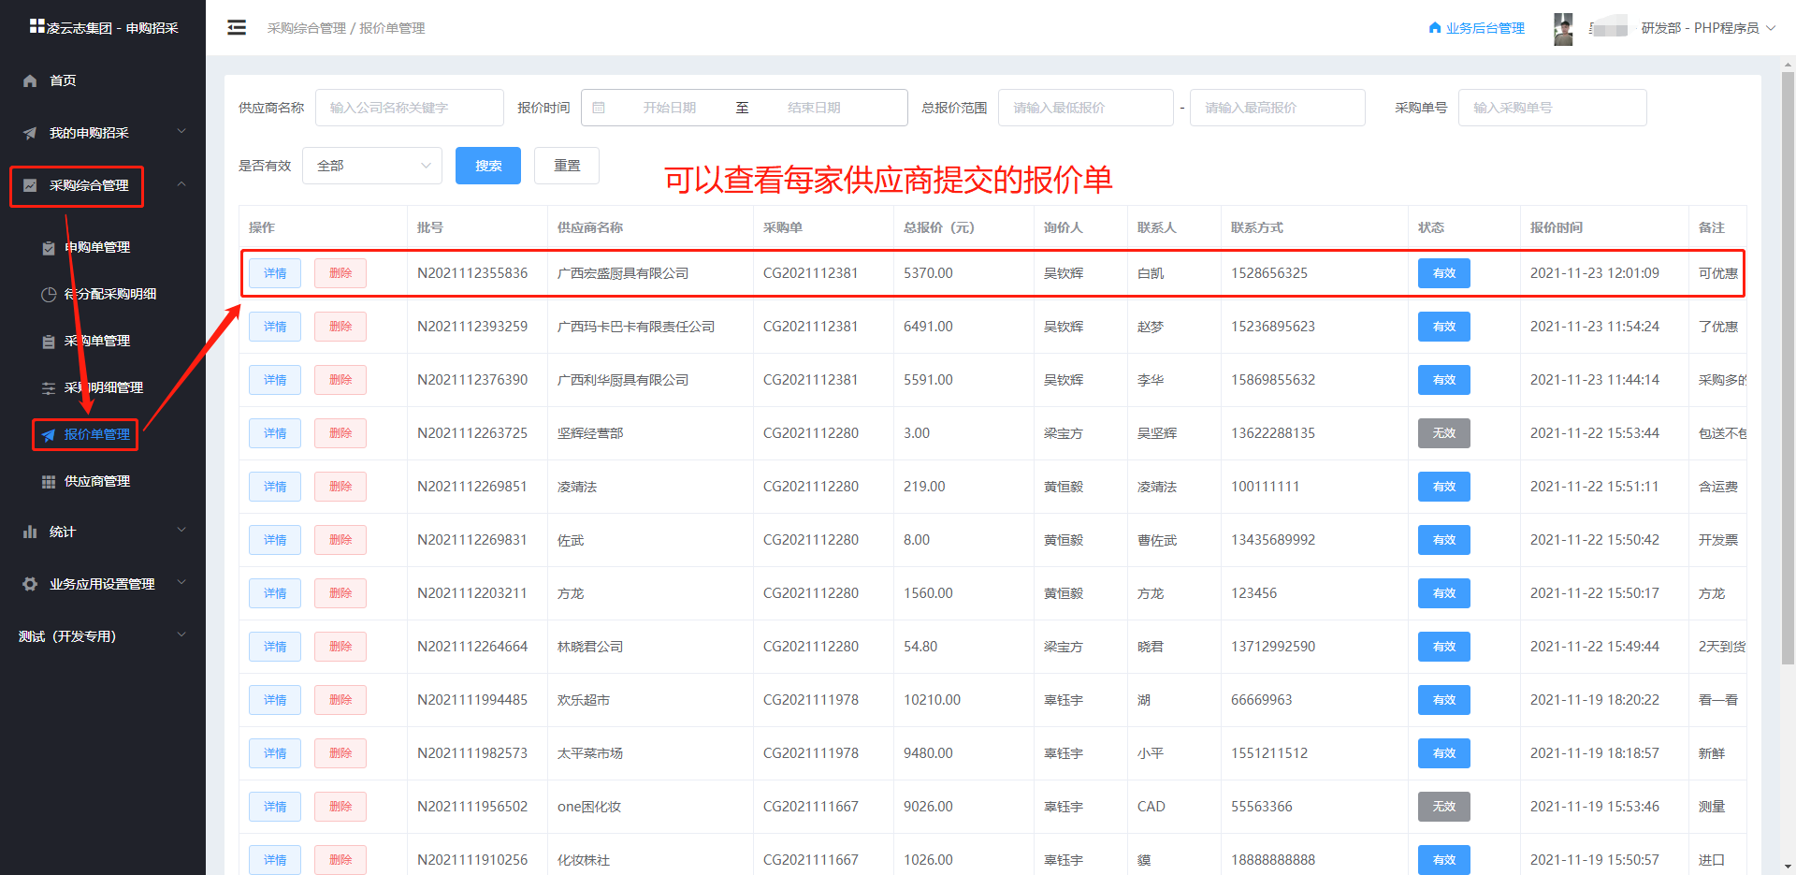Click the 采购单号 input field
Image resolution: width=1796 pixels, height=875 pixels.
(1553, 108)
